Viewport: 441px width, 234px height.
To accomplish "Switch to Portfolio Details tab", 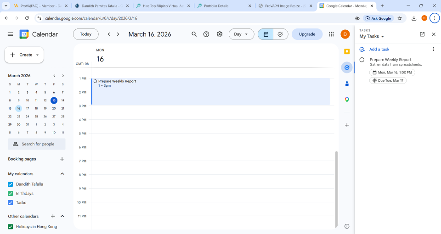I will (x=224, y=6).
